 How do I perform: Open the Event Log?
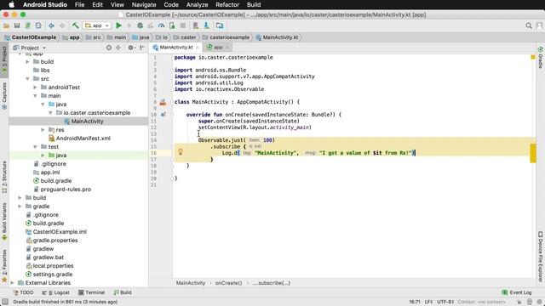[x=517, y=292]
